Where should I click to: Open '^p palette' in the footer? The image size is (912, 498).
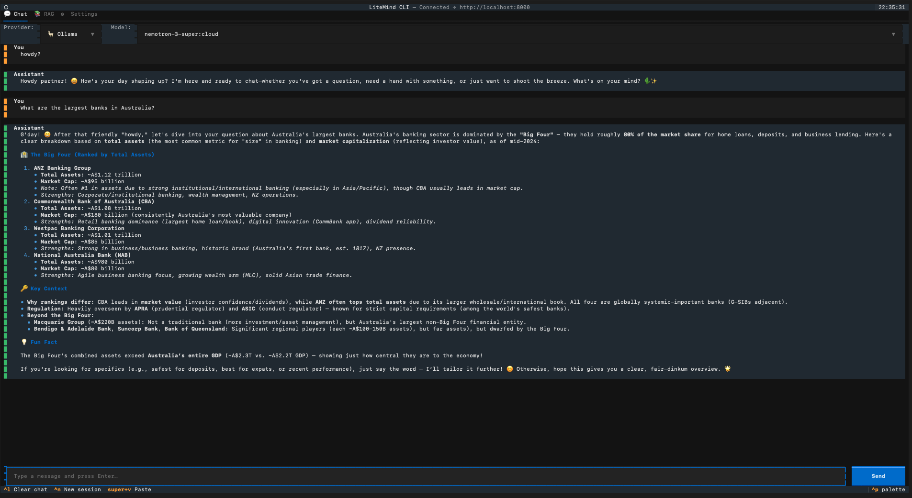(x=889, y=490)
